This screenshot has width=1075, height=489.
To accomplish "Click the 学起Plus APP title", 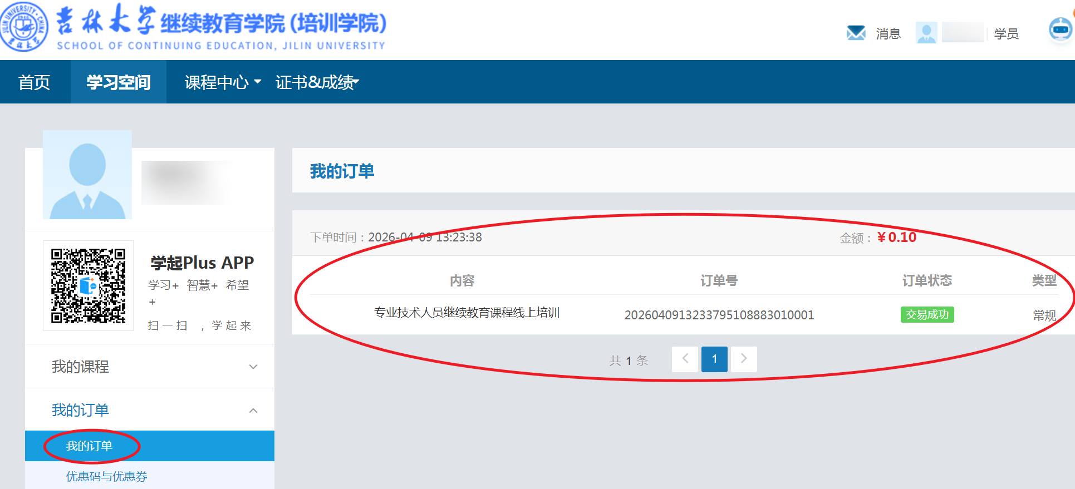I will coord(202,263).
